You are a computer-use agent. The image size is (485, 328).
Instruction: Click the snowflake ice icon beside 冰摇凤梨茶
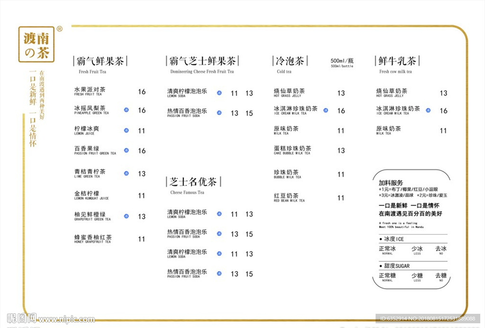tap(126, 110)
